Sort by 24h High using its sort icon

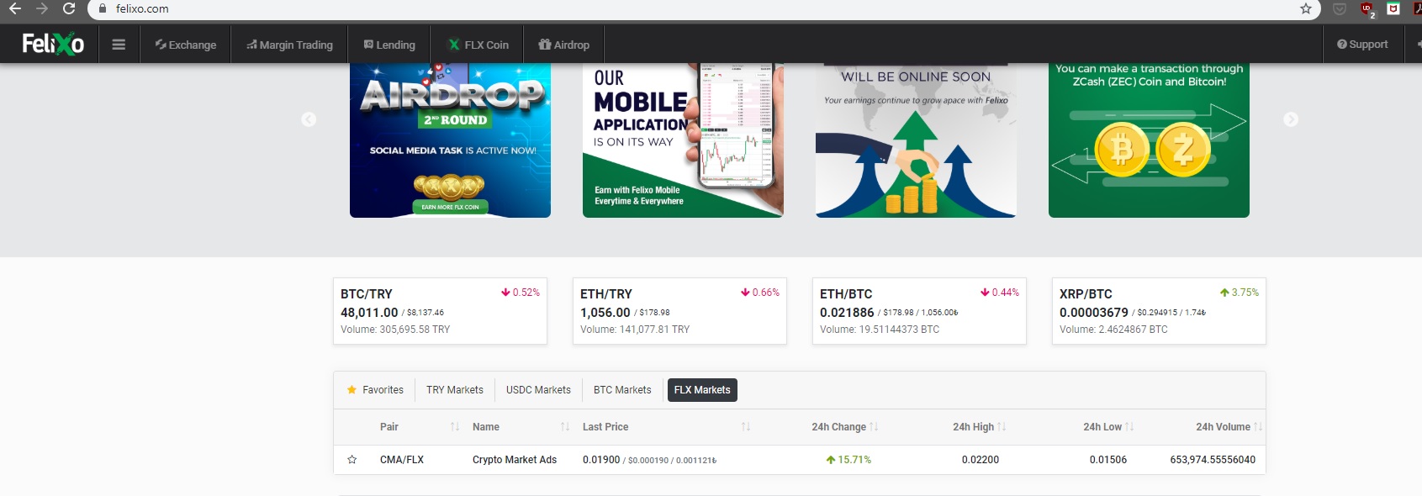click(x=1002, y=427)
